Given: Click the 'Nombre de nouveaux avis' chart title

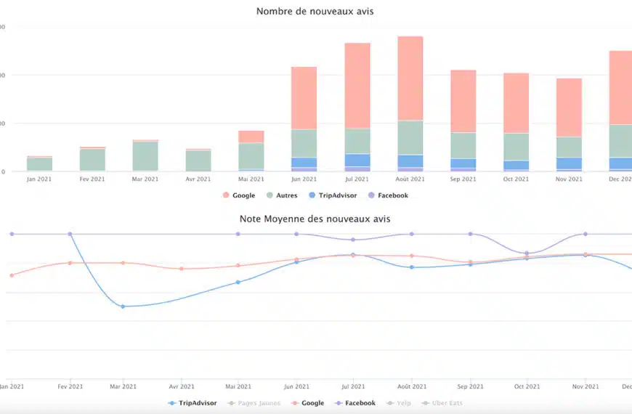Looking at the screenshot, I should pyautogui.click(x=315, y=12).
